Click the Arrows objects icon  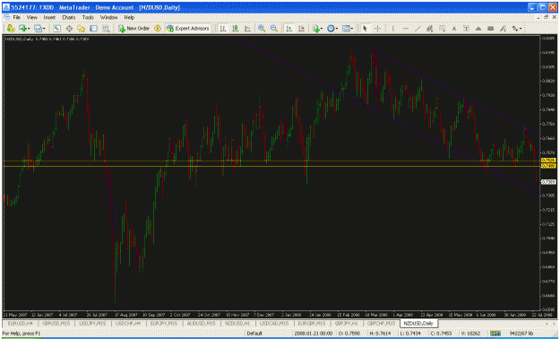point(515,29)
